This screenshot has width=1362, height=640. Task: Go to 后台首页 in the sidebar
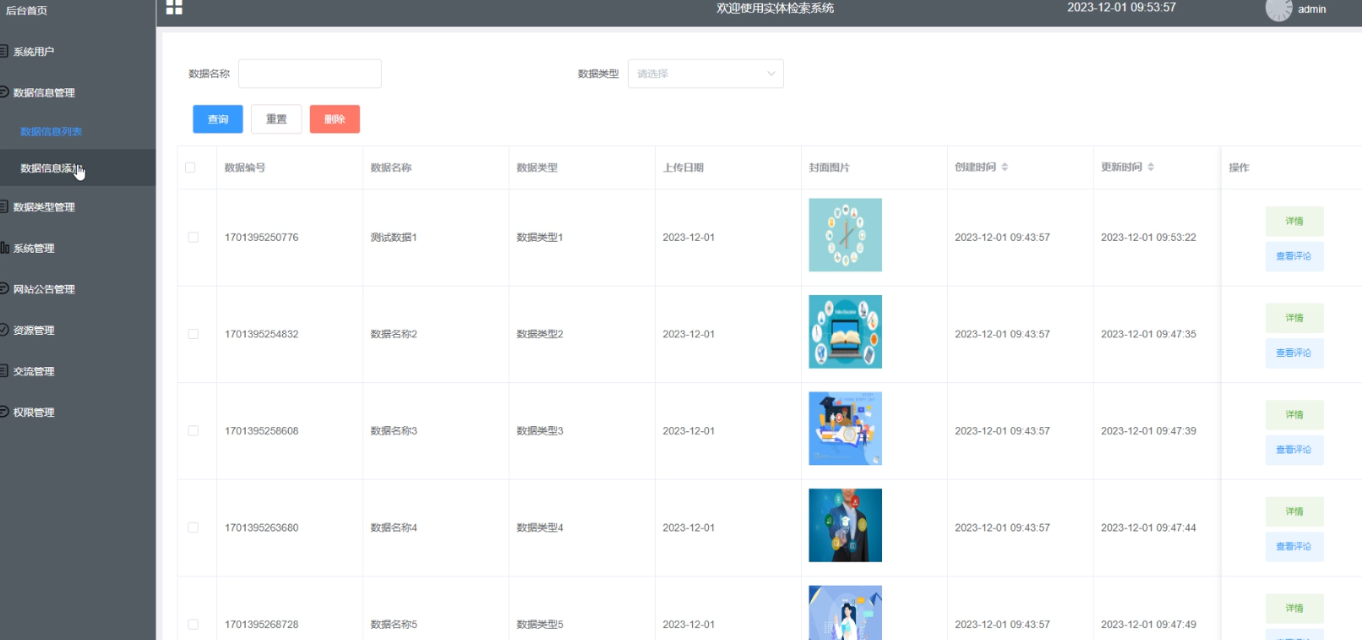pos(27,10)
